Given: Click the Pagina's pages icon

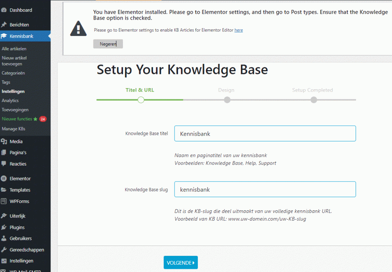Looking at the screenshot, I should point(4,152).
